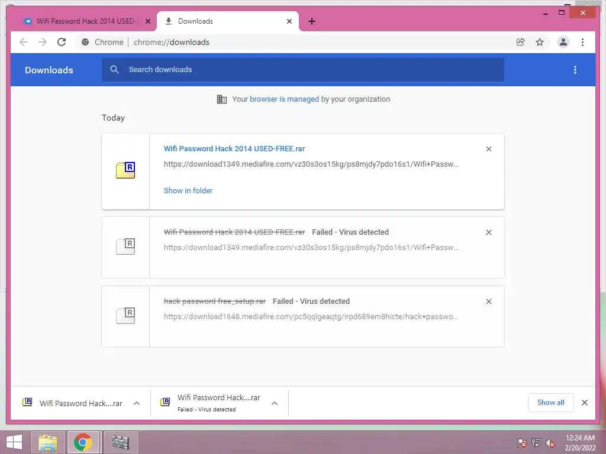Close the Wifi Password Hack browser tab
The image size is (606, 454).
147,21
